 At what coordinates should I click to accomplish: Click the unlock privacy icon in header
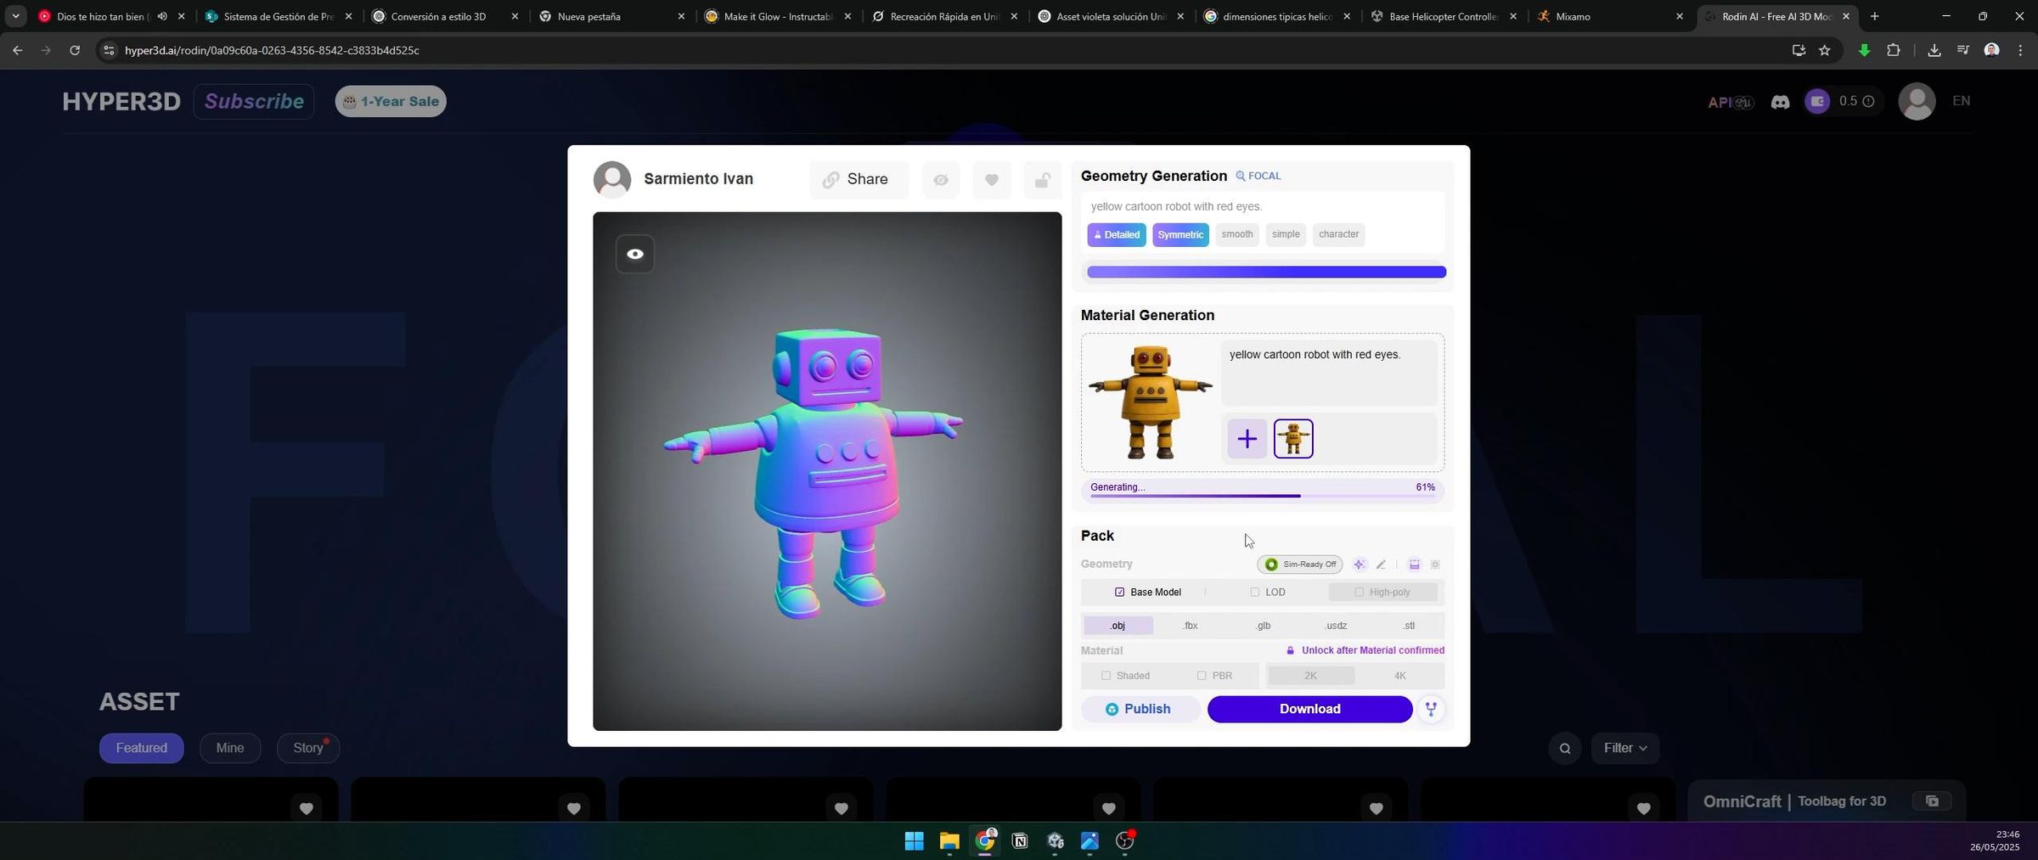(x=1042, y=180)
